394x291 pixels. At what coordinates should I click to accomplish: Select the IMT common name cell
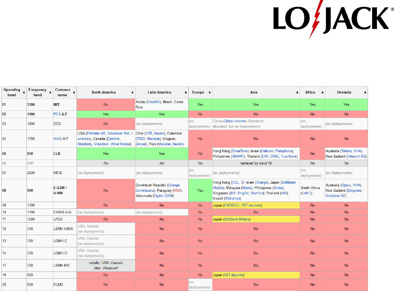point(65,105)
